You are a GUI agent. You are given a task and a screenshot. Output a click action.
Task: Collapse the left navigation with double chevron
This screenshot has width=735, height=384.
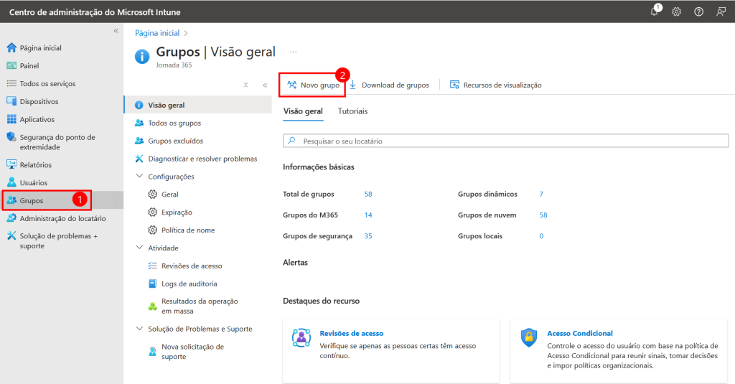116,31
